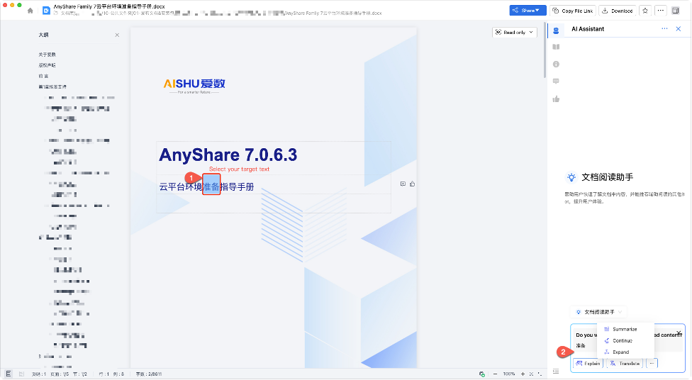Click the Download button
Image resolution: width=692 pixels, height=380 pixels.
617,11
